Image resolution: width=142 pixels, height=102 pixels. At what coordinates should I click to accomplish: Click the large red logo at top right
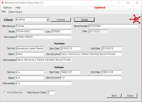[135, 19]
